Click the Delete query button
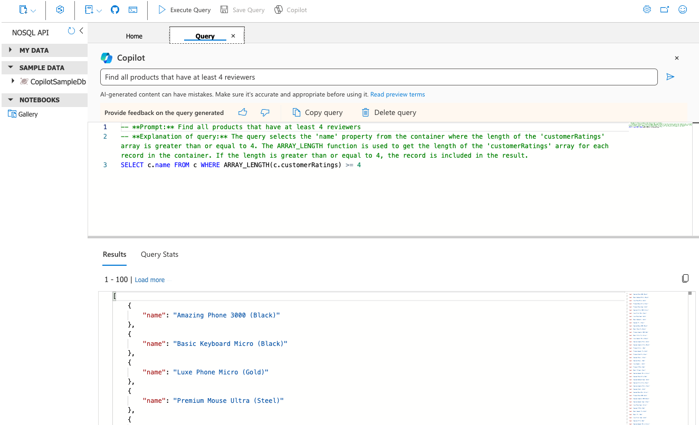Image resolution: width=699 pixels, height=425 pixels. click(389, 112)
